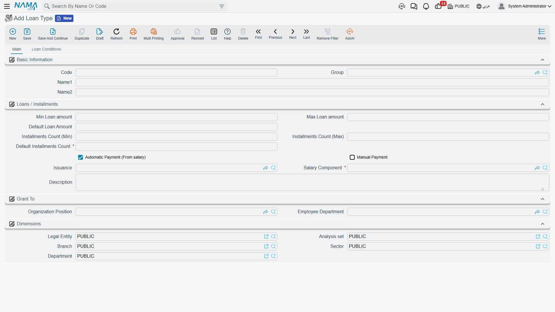The height and width of the screenshot is (312, 555).
Task: Click the Default Installments Count input field
Action: click(176, 146)
